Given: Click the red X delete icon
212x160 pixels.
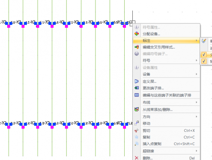Looking at the screenshot, I should (137, 158).
